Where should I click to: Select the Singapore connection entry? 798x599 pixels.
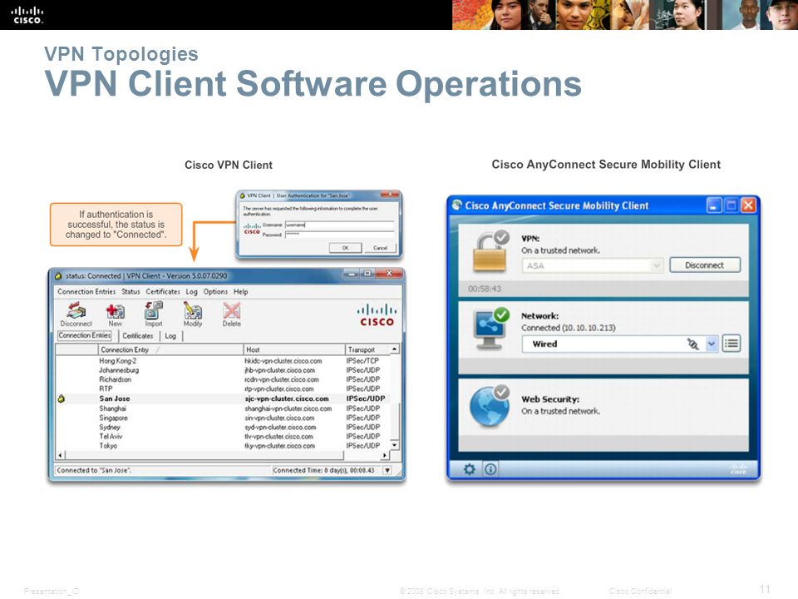coord(223,418)
